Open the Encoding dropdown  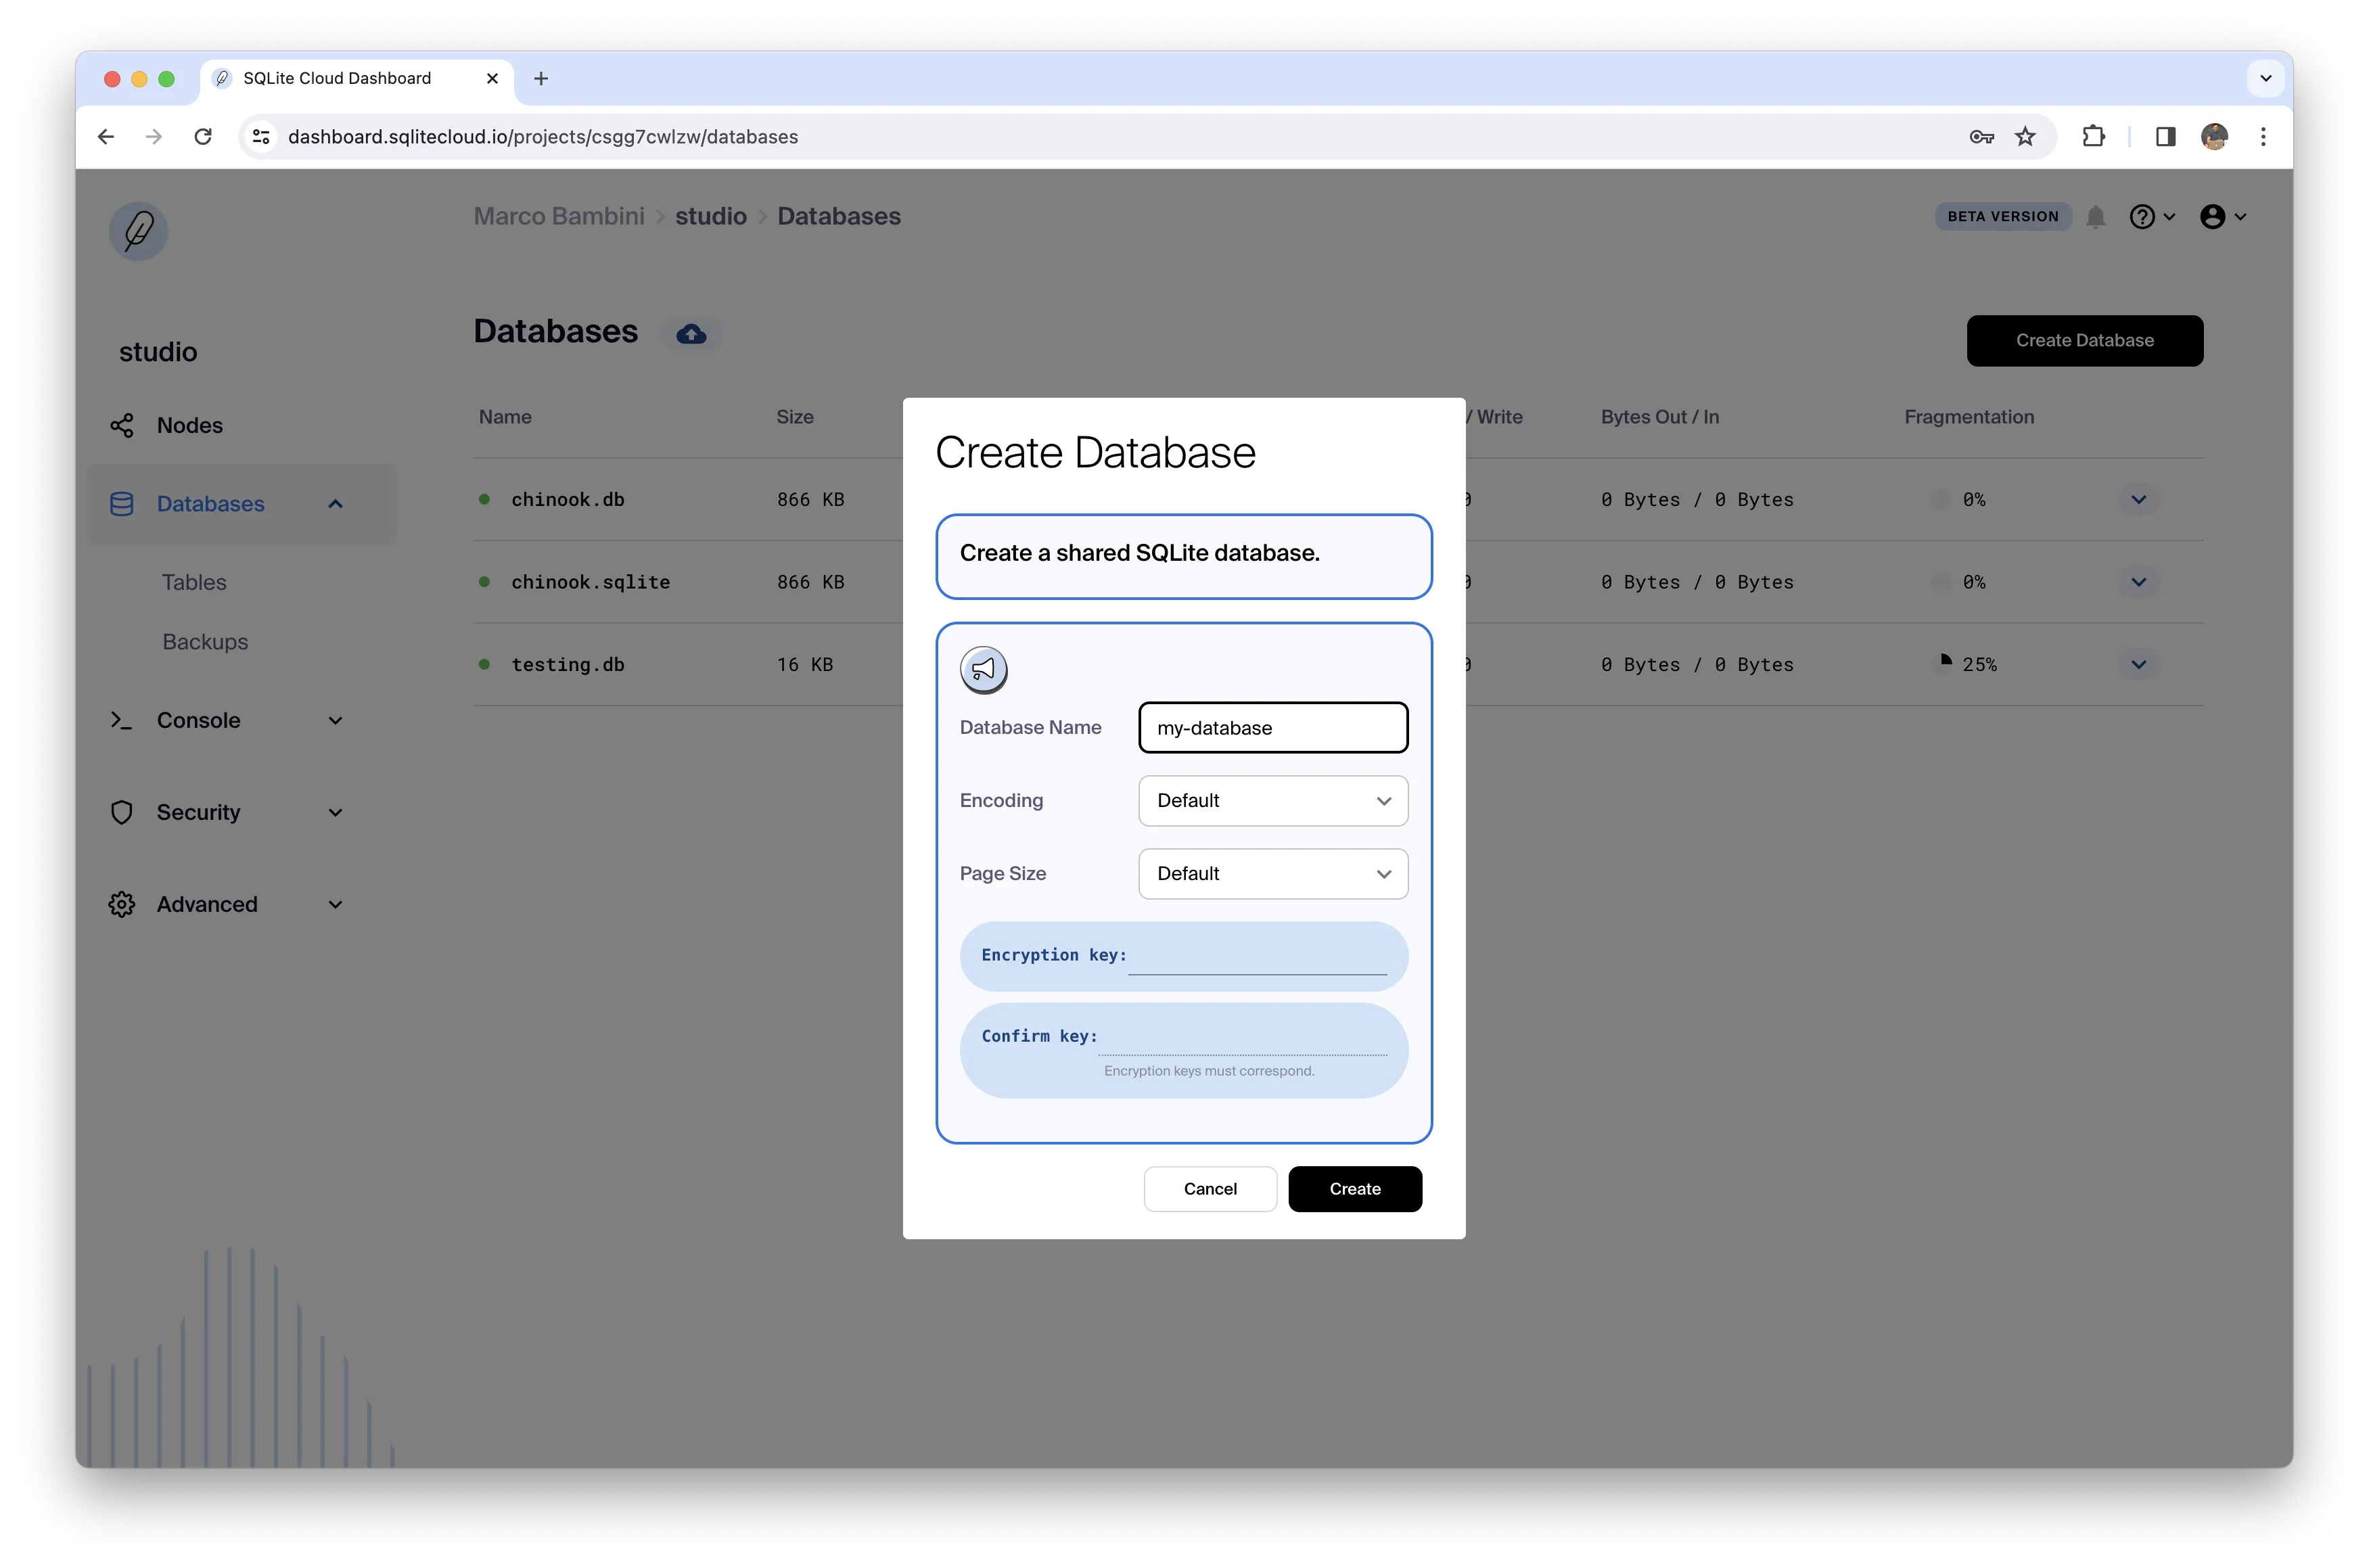(1273, 801)
